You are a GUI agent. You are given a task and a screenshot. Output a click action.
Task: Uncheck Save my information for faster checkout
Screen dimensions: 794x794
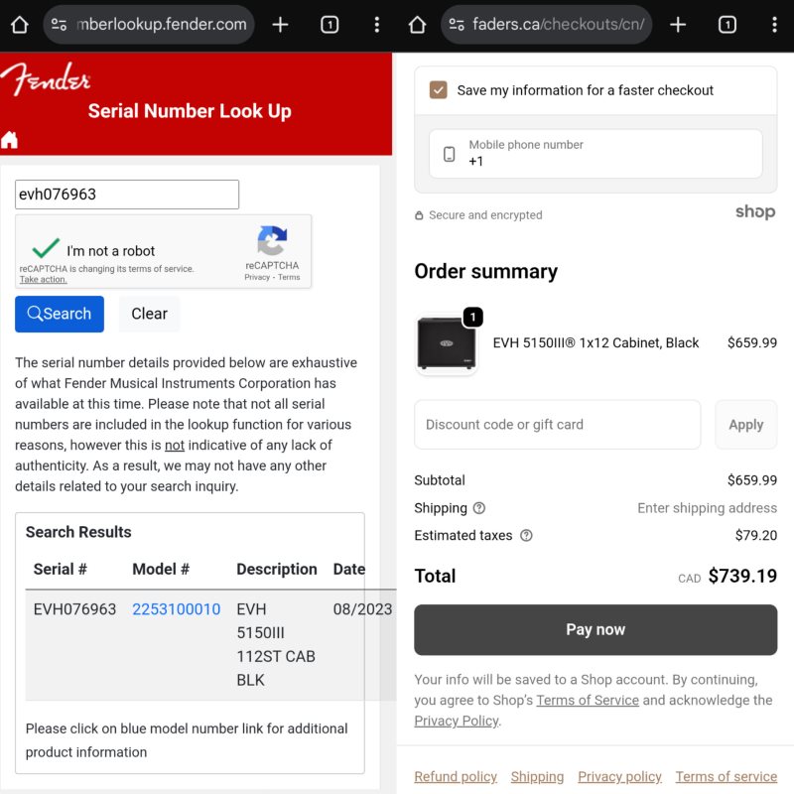[438, 90]
